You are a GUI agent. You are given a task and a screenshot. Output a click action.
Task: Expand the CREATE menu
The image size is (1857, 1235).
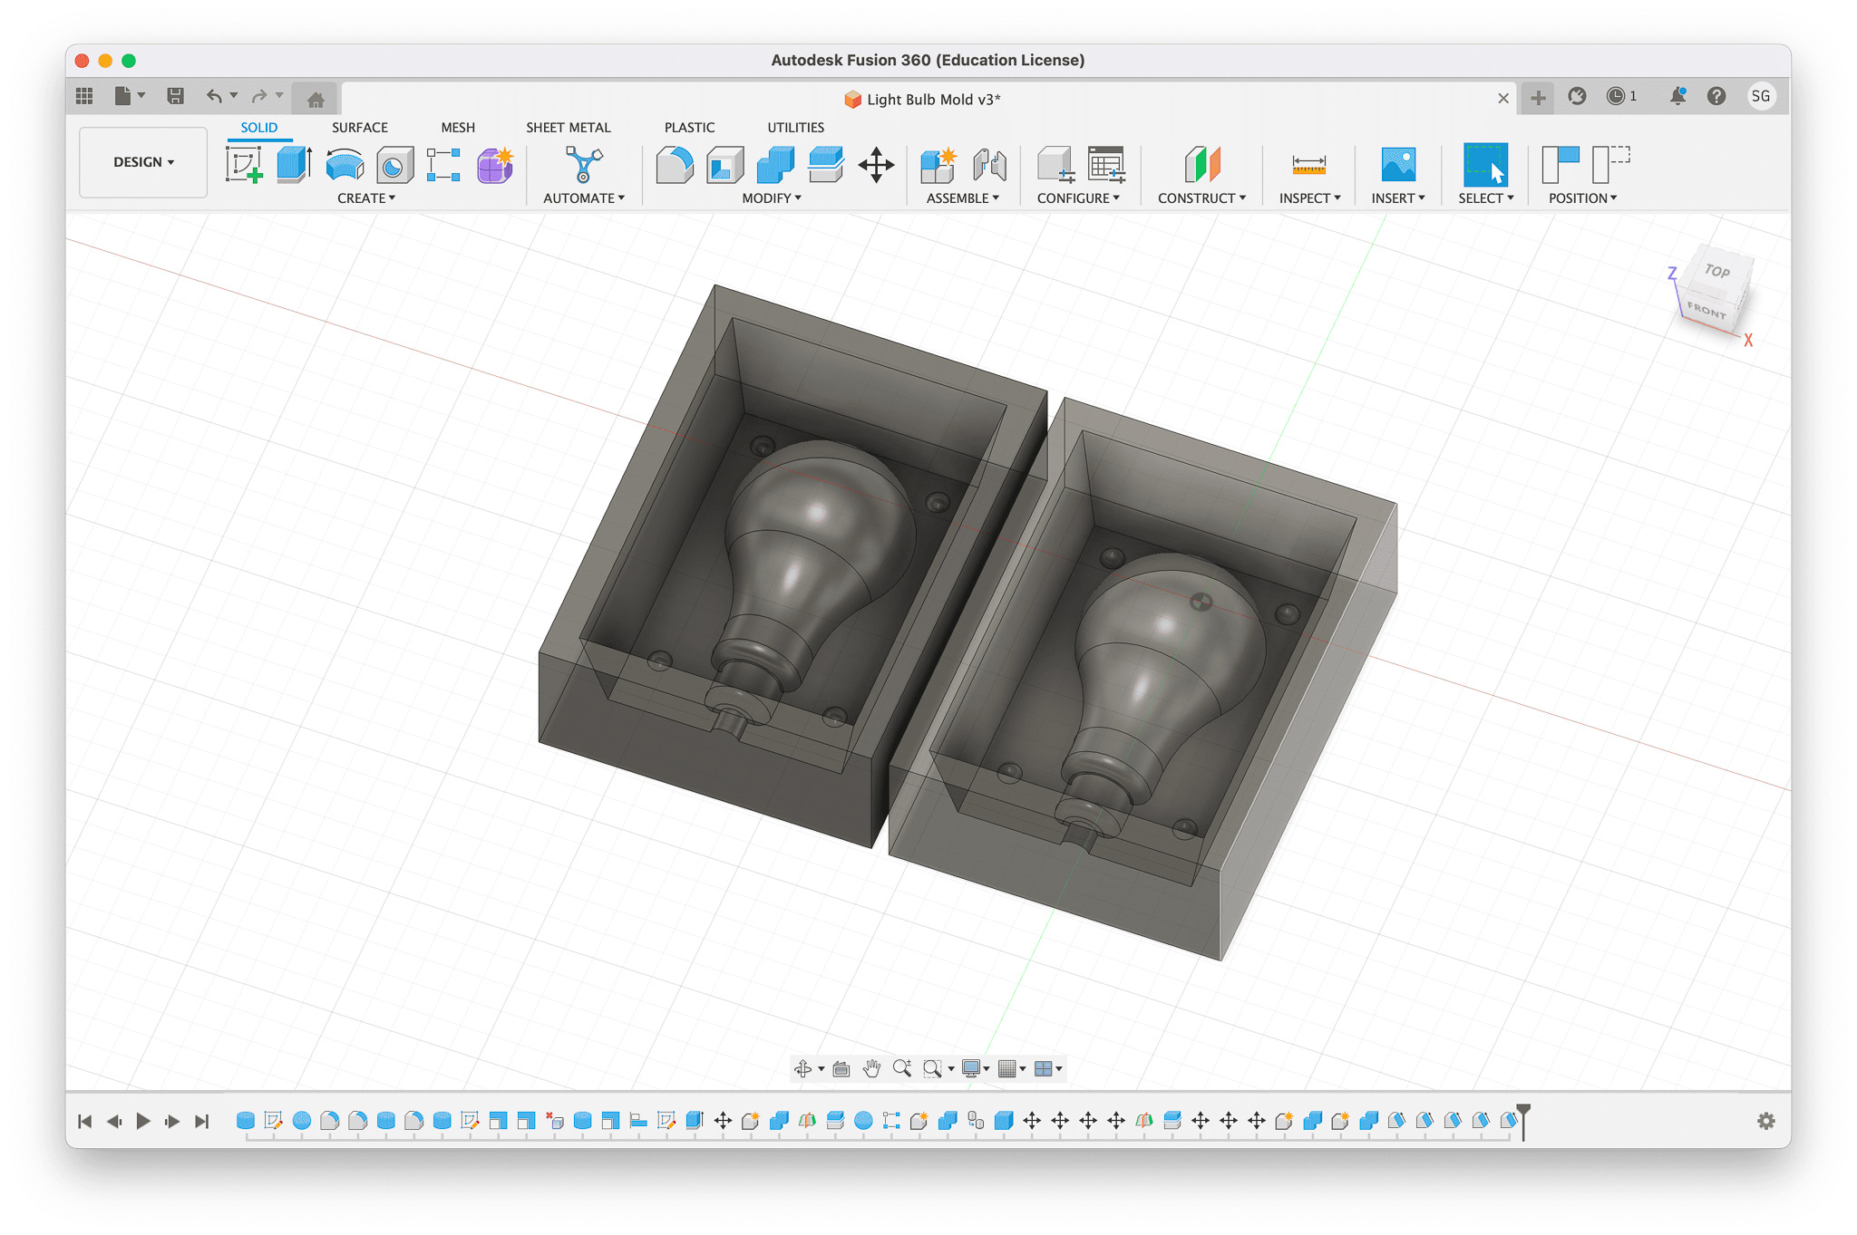[x=366, y=198]
